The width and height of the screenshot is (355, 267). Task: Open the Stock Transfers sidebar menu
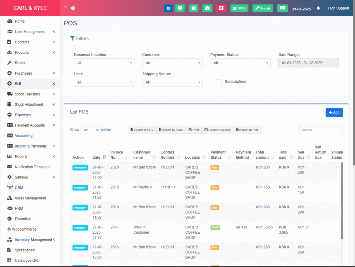(x=31, y=94)
